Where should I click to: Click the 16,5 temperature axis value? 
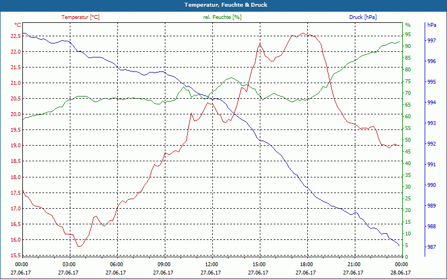coord(16,224)
